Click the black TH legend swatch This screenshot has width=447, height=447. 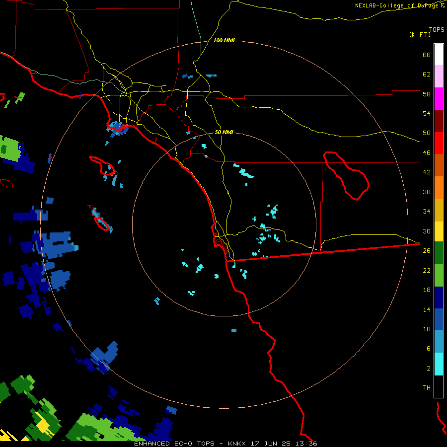(x=439, y=386)
